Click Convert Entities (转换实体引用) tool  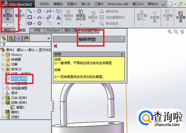tap(81, 15)
